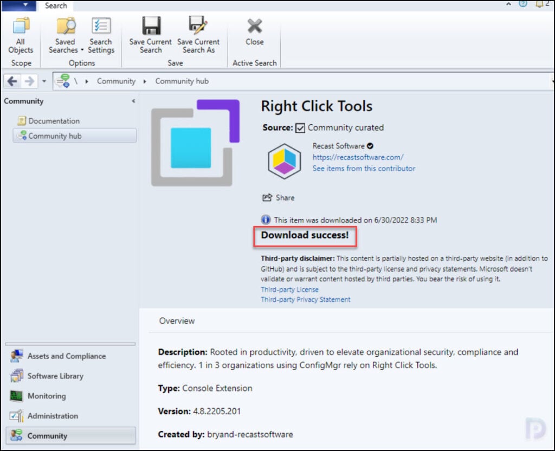Click the Download success! message
Viewport: 555px width, 451px height.
point(305,235)
